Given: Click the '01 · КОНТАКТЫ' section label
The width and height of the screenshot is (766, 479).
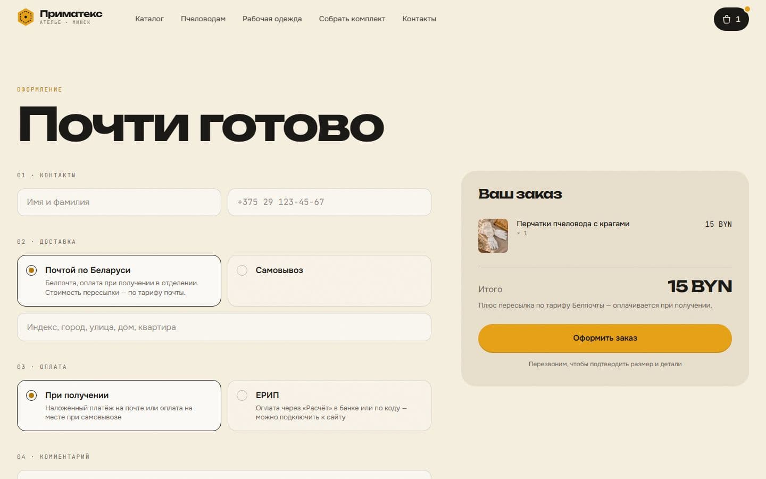Looking at the screenshot, I should [46, 175].
